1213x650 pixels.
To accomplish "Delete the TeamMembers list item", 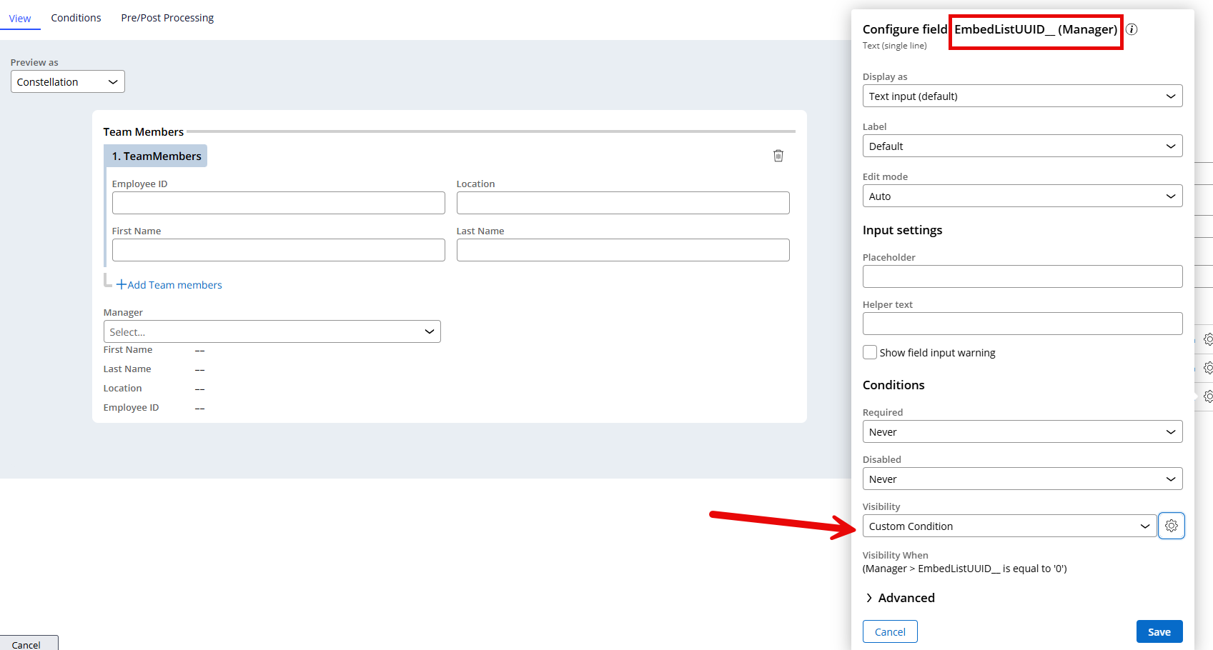I will pyautogui.click(x=778, y=155).
